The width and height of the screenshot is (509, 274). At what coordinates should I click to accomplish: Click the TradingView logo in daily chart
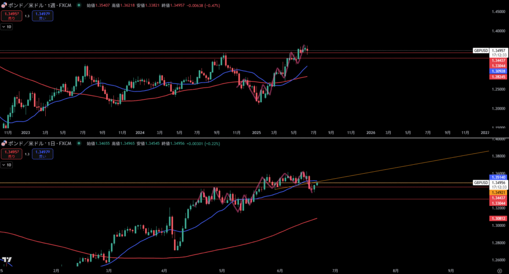7,260
